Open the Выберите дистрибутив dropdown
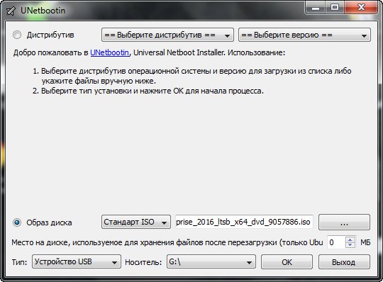 point(167,35)
